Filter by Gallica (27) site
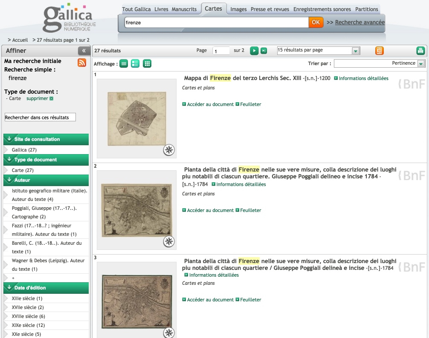This screenshot has width=429, height=338. pyautogui.click(x=24, y=149)
